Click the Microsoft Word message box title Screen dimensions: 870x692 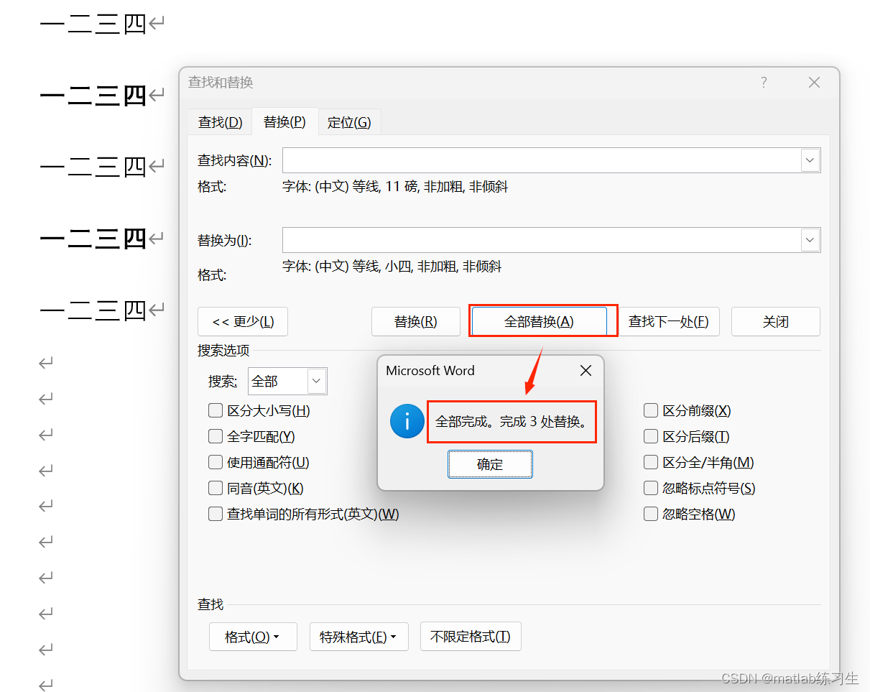tap(430, 371)
